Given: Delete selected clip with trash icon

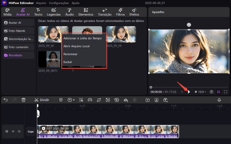Looking at the screenshot, I should point(23,100).
